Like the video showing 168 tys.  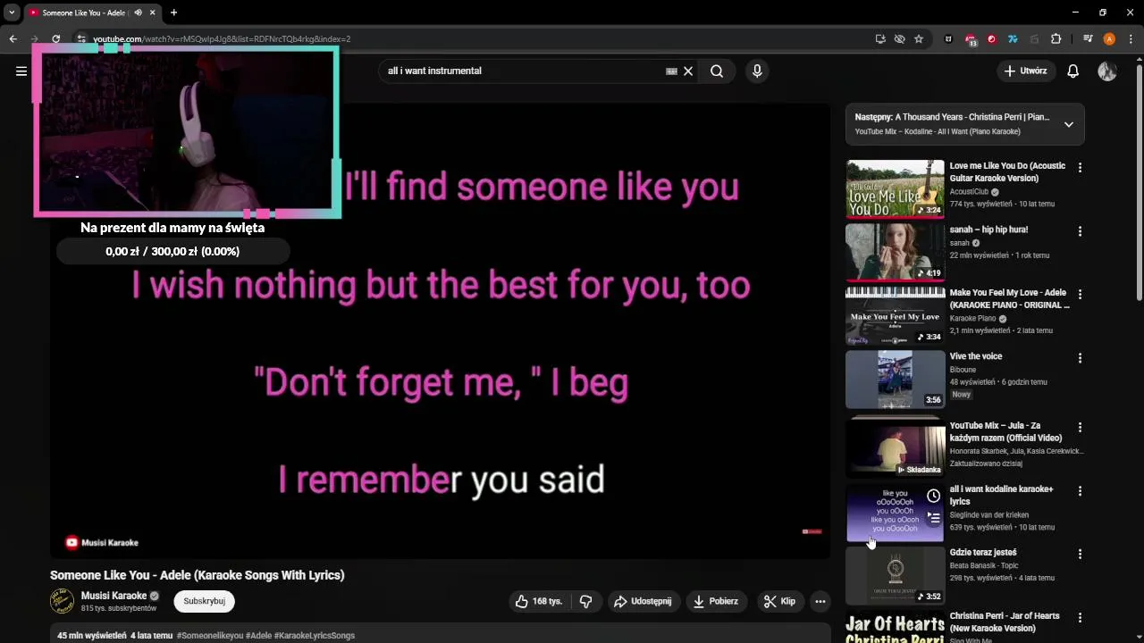[x=539, y=602]
